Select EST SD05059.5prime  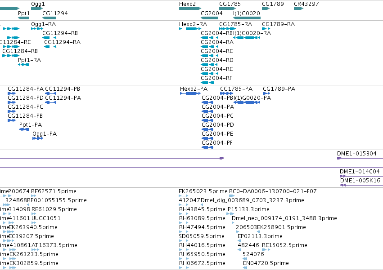tap(184, 241)
